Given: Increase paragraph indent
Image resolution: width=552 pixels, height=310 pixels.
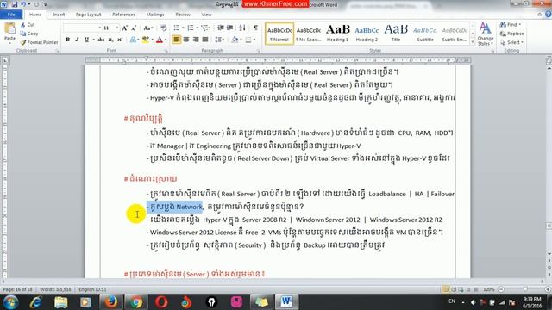Looking at the screenshot, I should point(230,28).
